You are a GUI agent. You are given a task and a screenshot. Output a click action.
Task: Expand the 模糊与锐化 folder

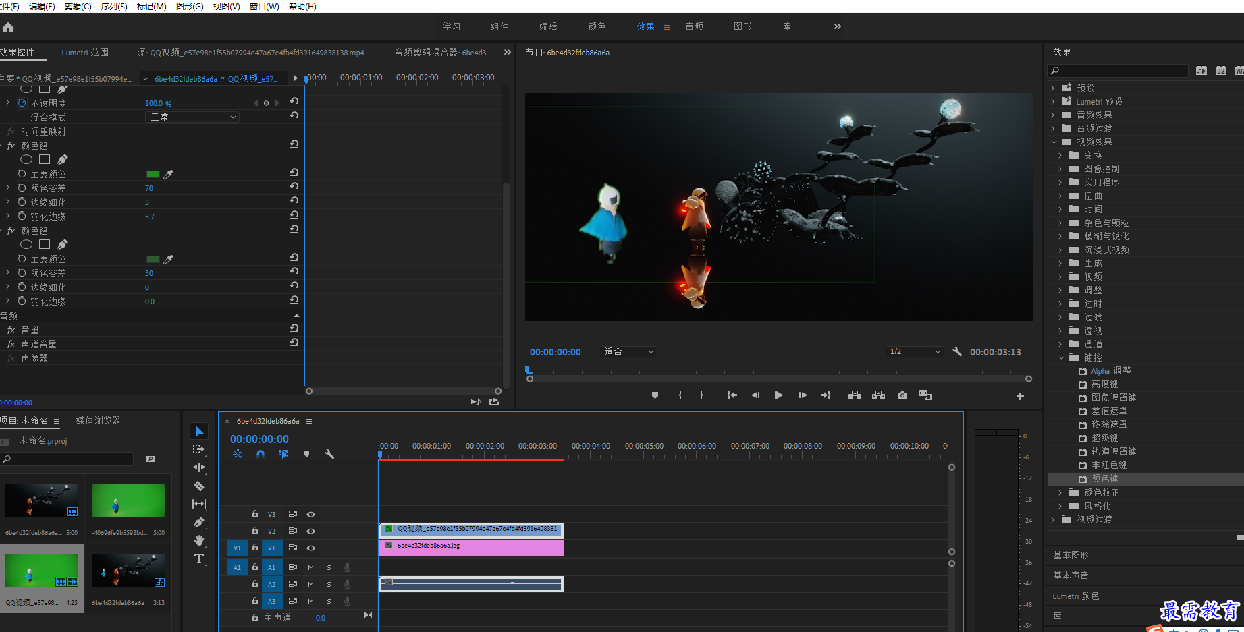click(1060, 236)
